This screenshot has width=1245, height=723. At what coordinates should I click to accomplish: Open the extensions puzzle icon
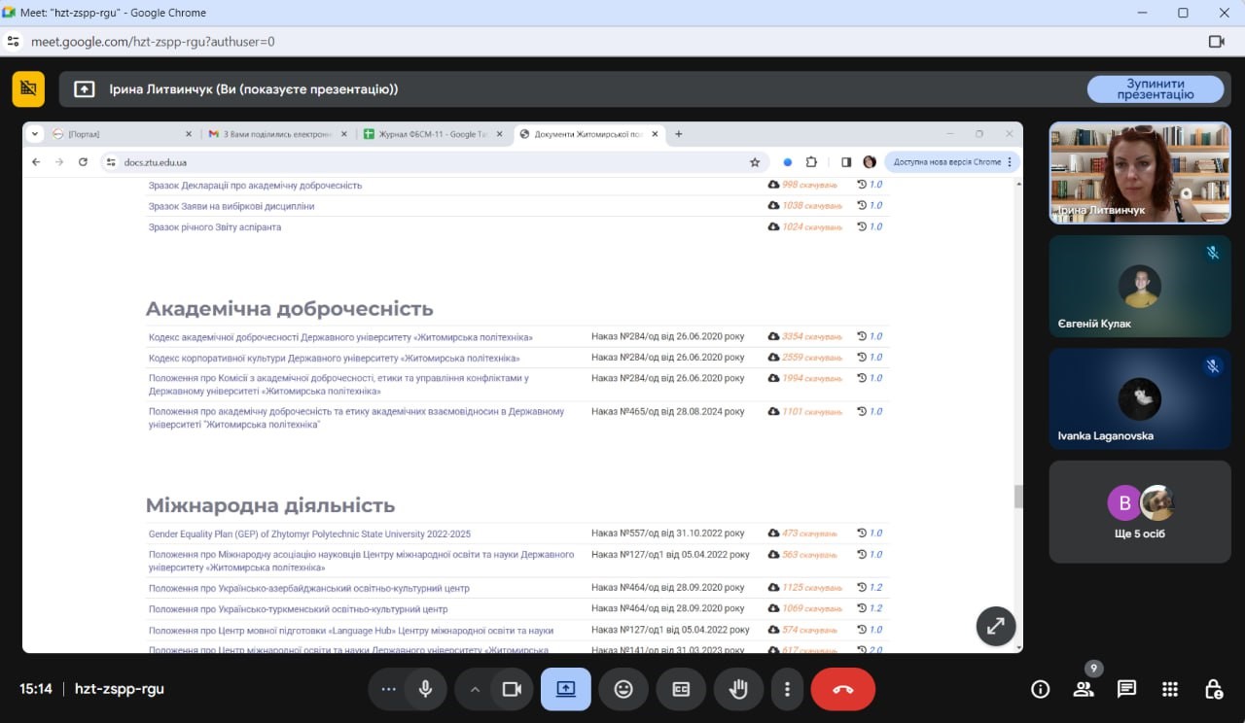[811, 162]
